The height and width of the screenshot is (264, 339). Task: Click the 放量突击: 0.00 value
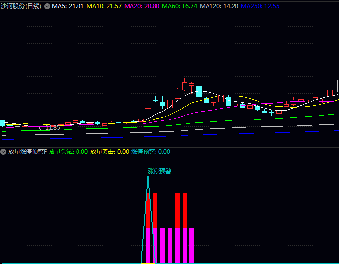109,152
